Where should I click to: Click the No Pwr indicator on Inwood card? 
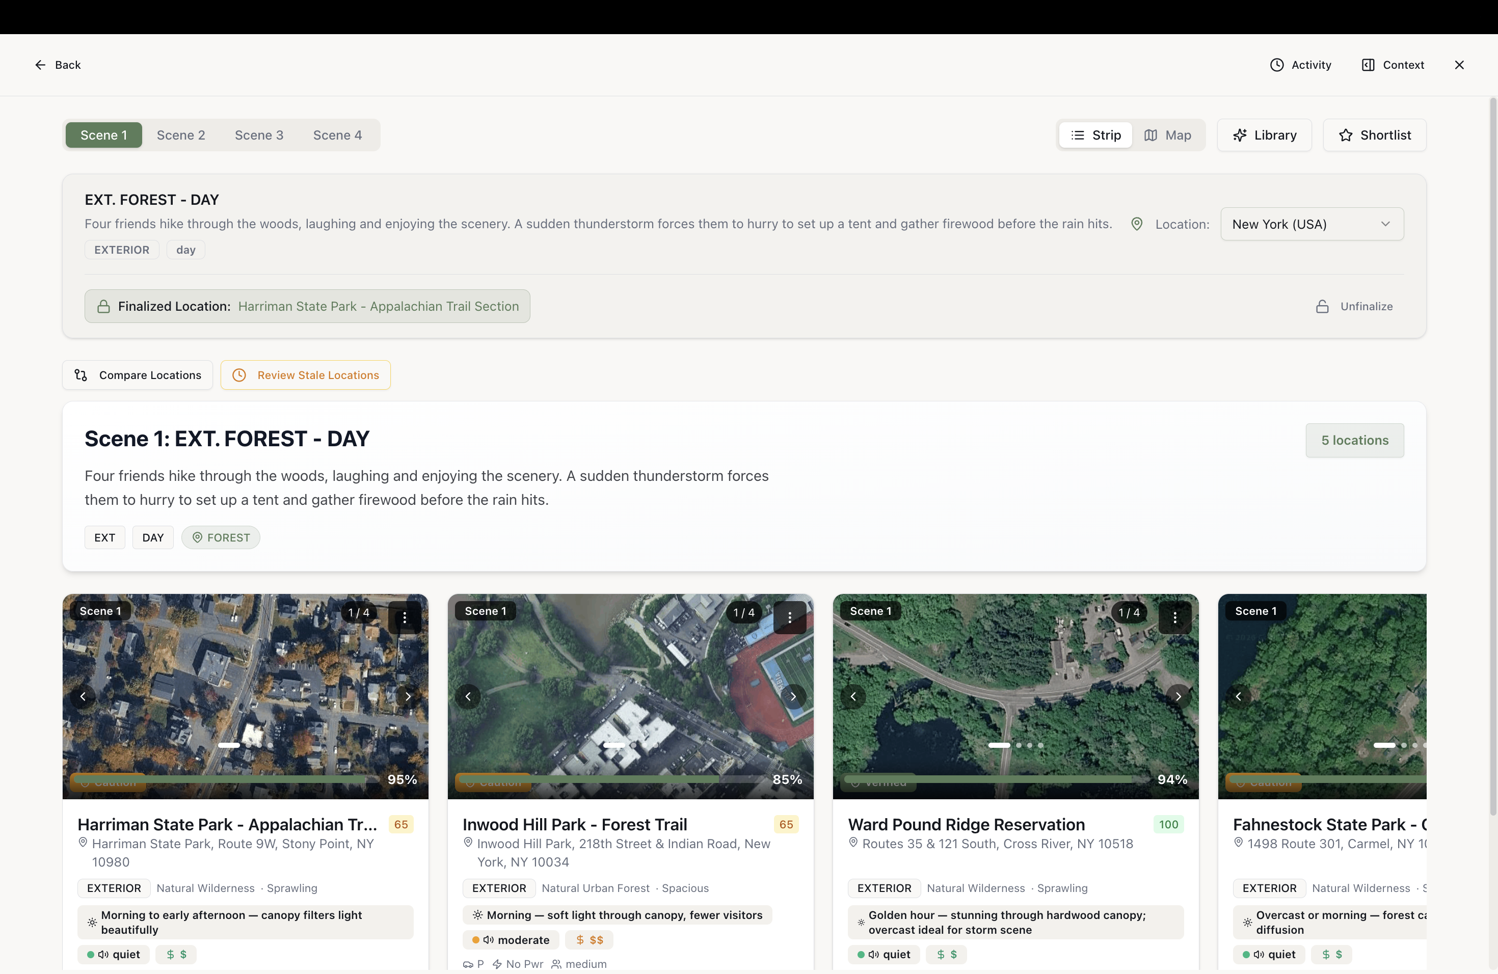click(x=517, y=964)
